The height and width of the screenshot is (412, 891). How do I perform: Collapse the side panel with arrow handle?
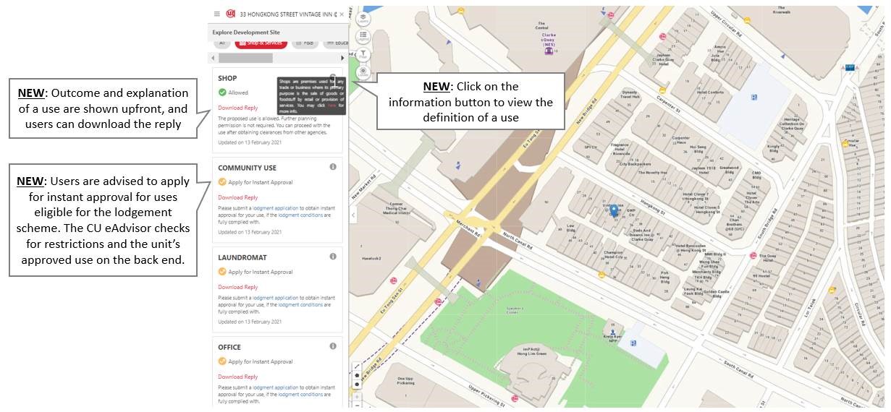coord(353,215)
